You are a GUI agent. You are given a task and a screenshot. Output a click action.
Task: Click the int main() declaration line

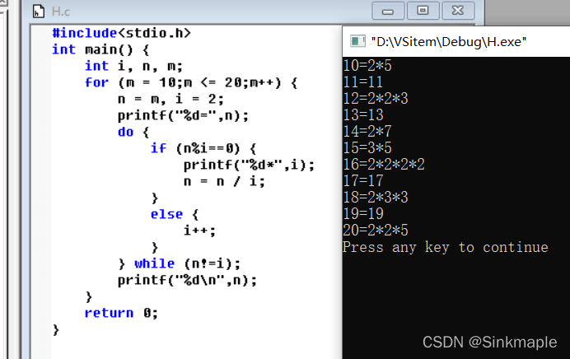100,49
